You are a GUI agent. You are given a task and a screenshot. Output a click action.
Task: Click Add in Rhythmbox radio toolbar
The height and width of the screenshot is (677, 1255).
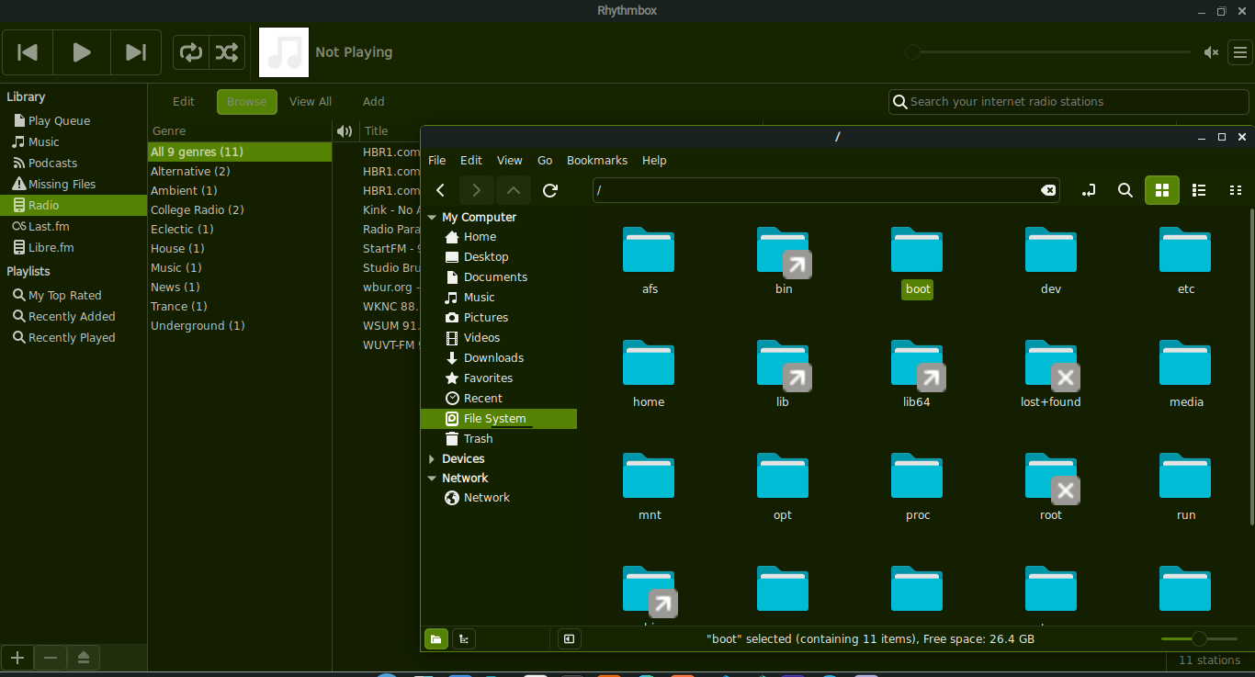373,102
